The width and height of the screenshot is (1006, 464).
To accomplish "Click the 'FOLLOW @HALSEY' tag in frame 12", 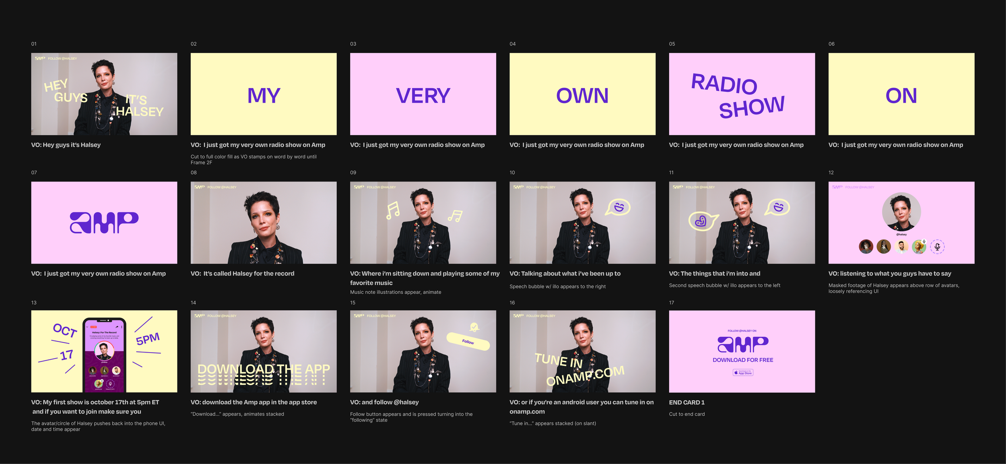I will (x=860, y=187).
